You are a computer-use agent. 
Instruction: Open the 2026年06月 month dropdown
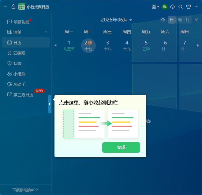[x=117, y=20]
